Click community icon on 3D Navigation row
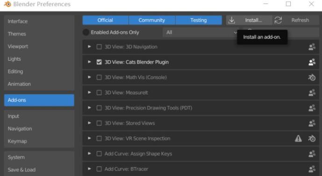Viewport: 322px width, 176px height. tap(312, 47)
